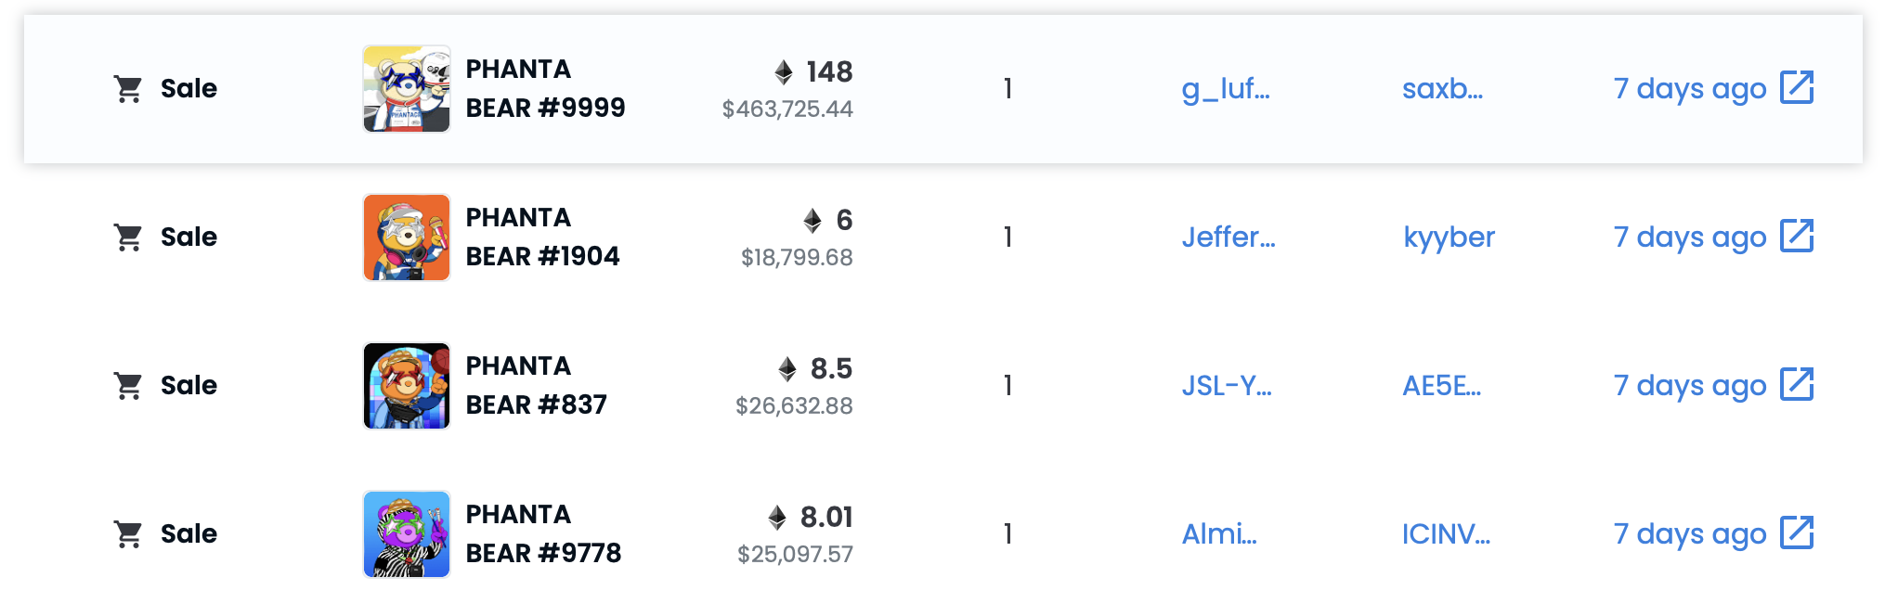1885x603 pixels.
Task: Click the cart icon in the #1904 row
Action: [x=128, y=237]
